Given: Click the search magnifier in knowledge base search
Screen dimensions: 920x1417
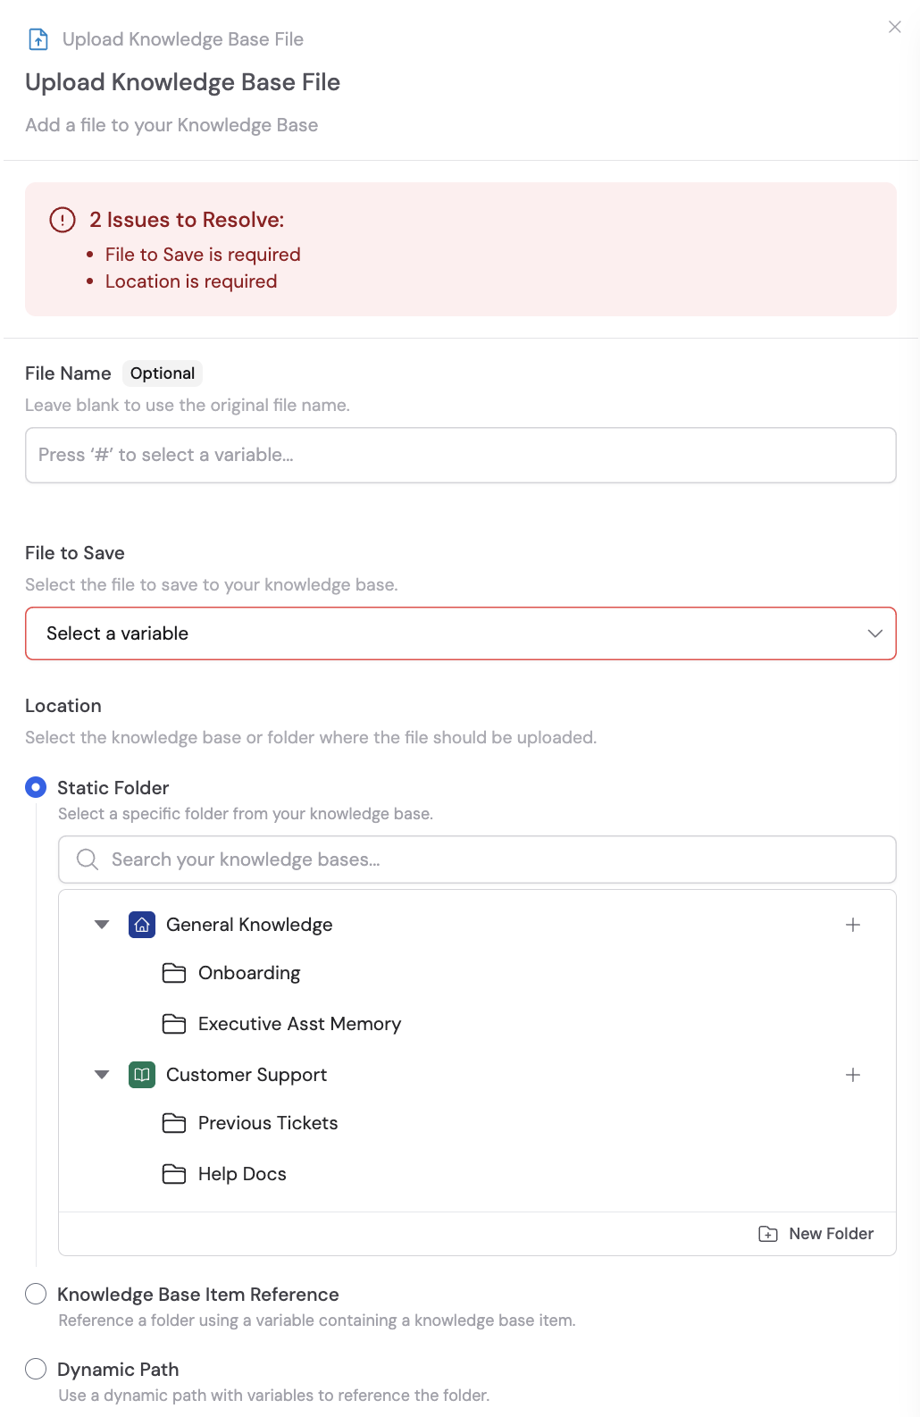Looking at the screenshot, I should tap(87, 859).
